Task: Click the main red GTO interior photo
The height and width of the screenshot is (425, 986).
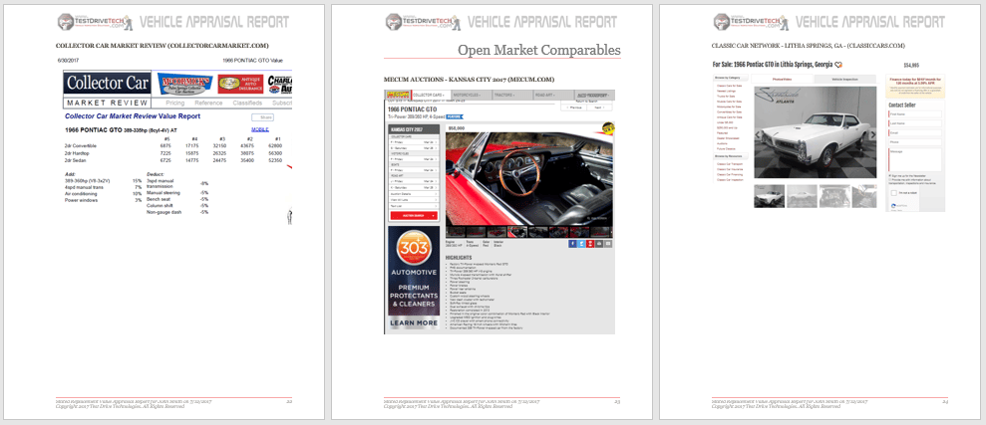Action: point(529,178)
